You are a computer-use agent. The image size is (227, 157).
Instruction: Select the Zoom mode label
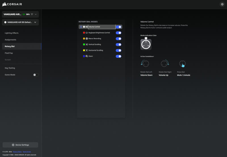pos(91,56)
